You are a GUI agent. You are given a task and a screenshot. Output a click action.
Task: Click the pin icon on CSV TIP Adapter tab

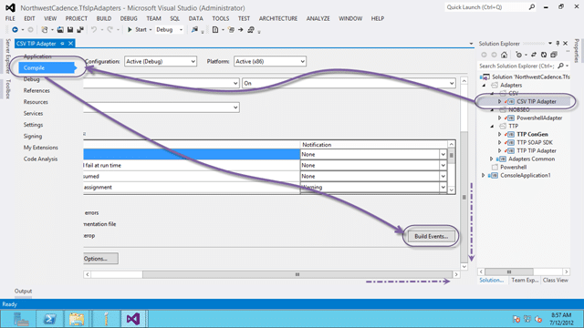pyautogui.click(x=62, y=44)
